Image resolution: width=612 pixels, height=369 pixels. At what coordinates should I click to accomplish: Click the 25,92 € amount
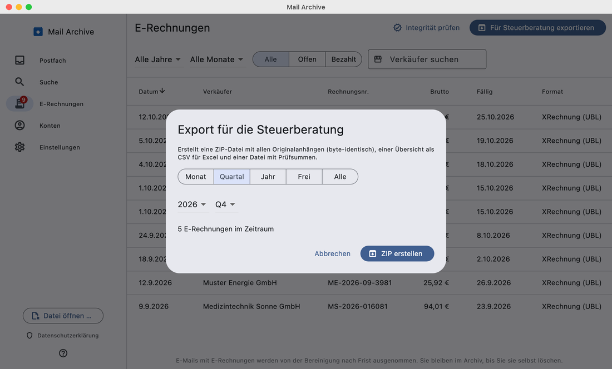pyautogui.click(x=436, y=283)
